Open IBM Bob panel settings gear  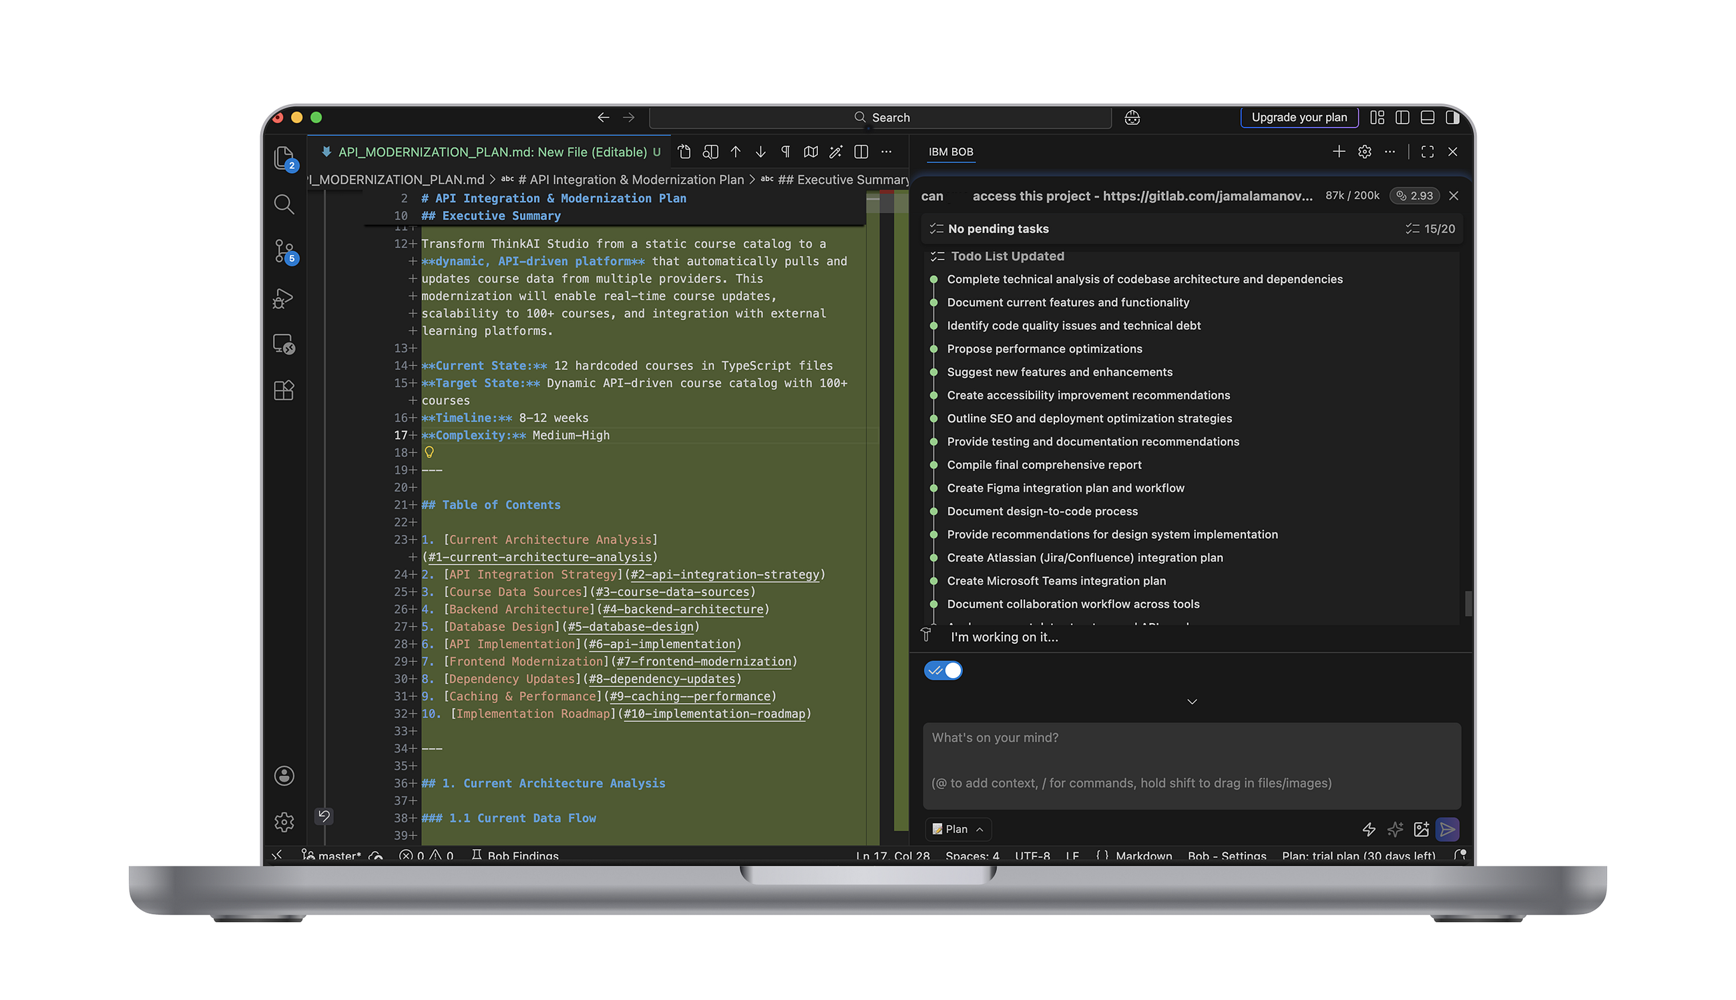[x=1364, y=152]
